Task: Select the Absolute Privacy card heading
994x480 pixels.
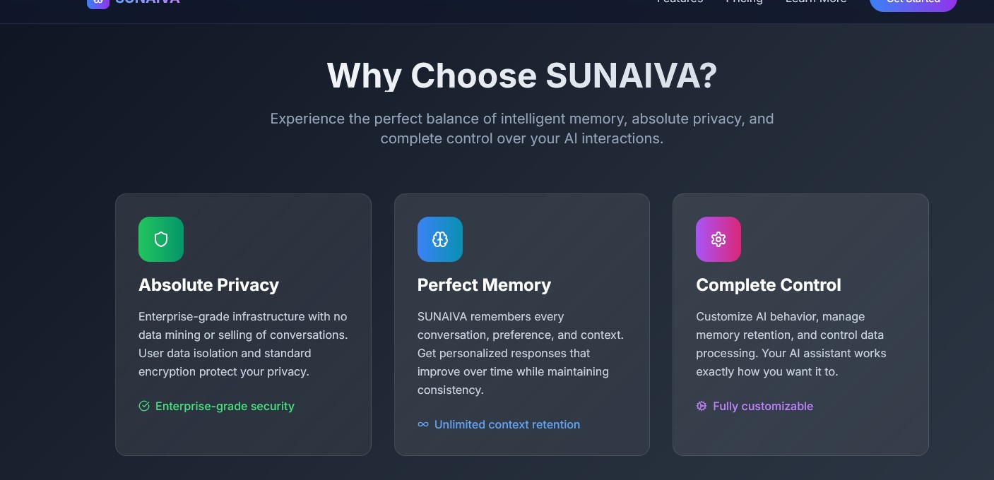Action: pos(208,285)
